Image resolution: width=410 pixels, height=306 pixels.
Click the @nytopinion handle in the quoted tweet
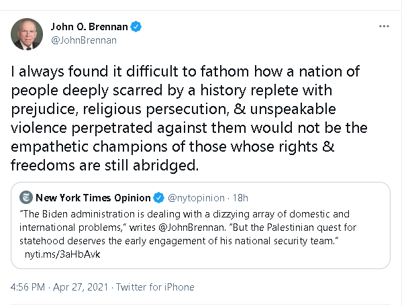(x=195, y=197)
